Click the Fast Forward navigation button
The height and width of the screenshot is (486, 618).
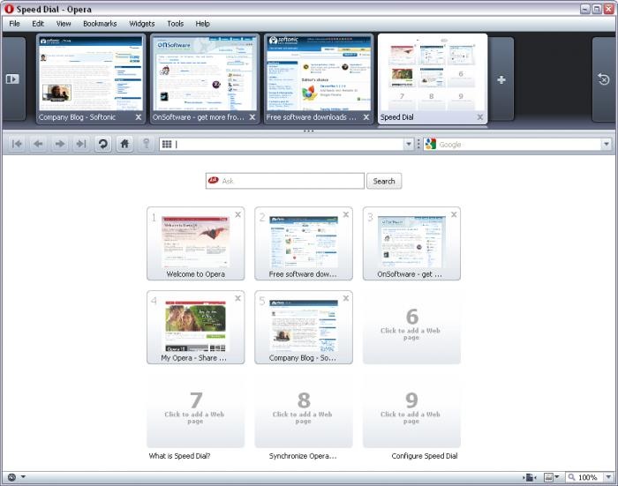(81, 144)
